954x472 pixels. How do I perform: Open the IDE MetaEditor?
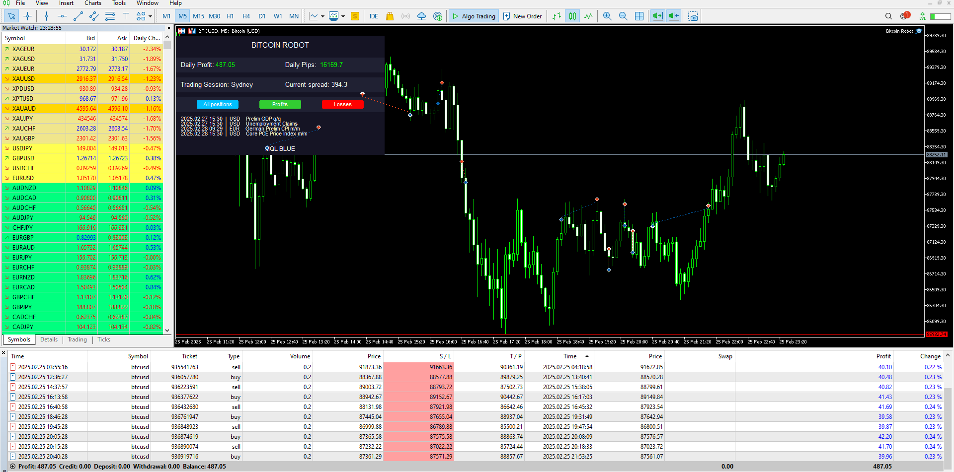374,16
